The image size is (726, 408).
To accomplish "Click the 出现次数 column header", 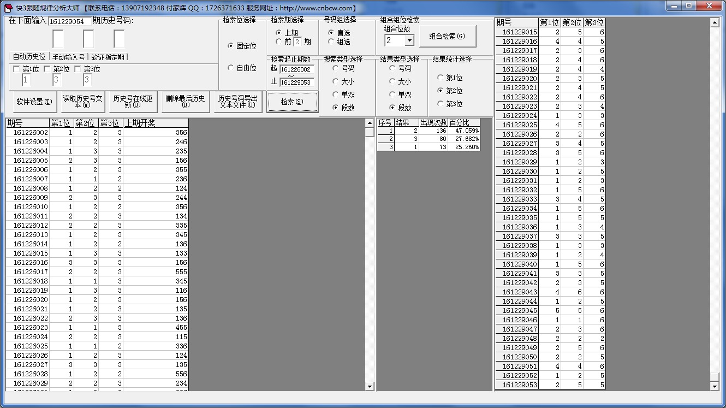I will [433, 122].
